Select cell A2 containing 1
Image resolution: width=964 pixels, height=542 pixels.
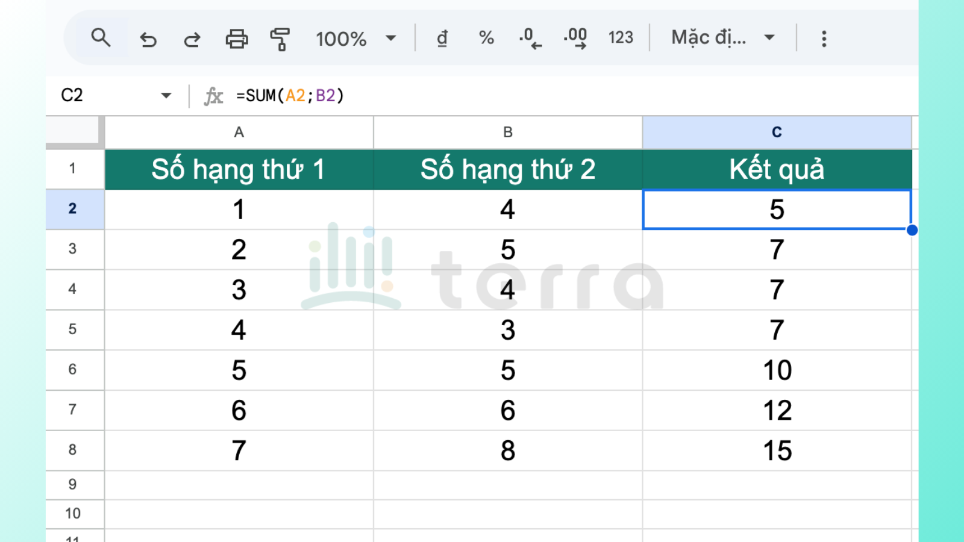pos(239,210)
